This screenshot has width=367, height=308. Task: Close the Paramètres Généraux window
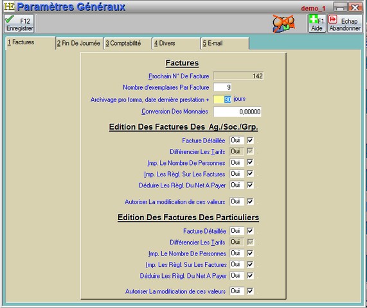355,7
